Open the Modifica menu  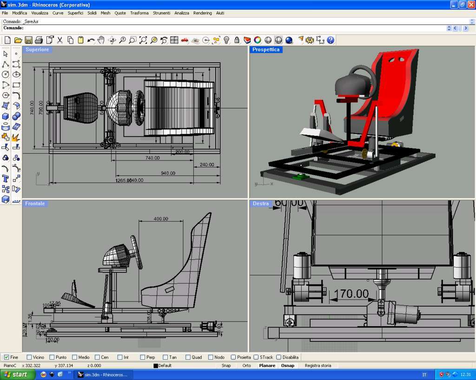20,13
